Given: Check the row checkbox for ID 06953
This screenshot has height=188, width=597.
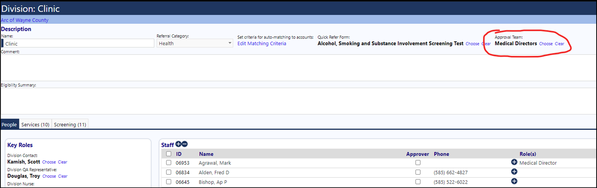Looking at the screenshot, I should pyautogui.click(x=169, y=163).
